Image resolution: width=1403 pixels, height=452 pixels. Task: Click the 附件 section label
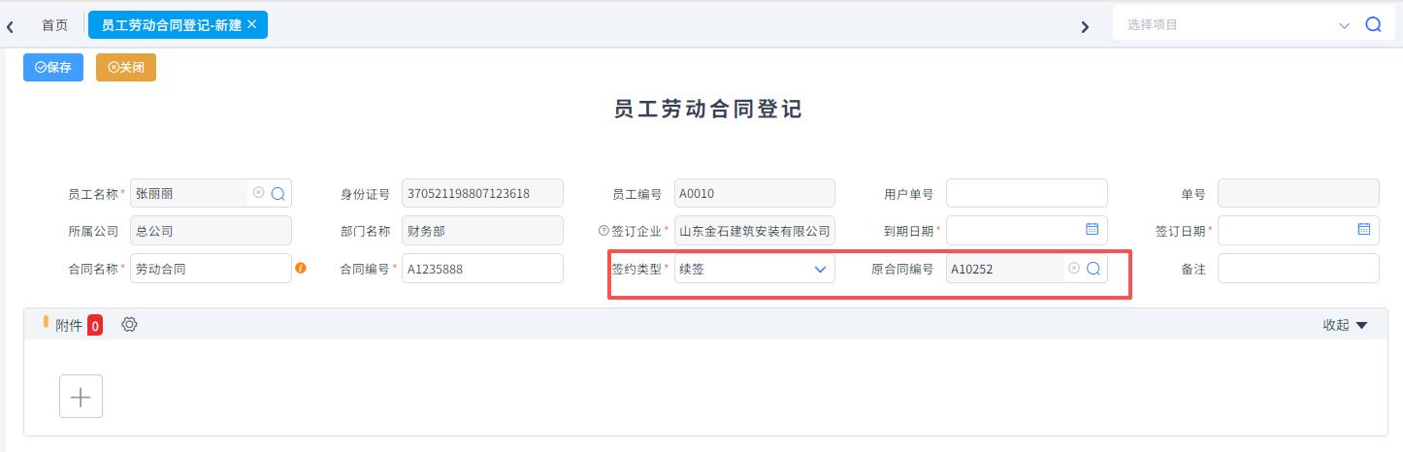click(x=68, y=326)
